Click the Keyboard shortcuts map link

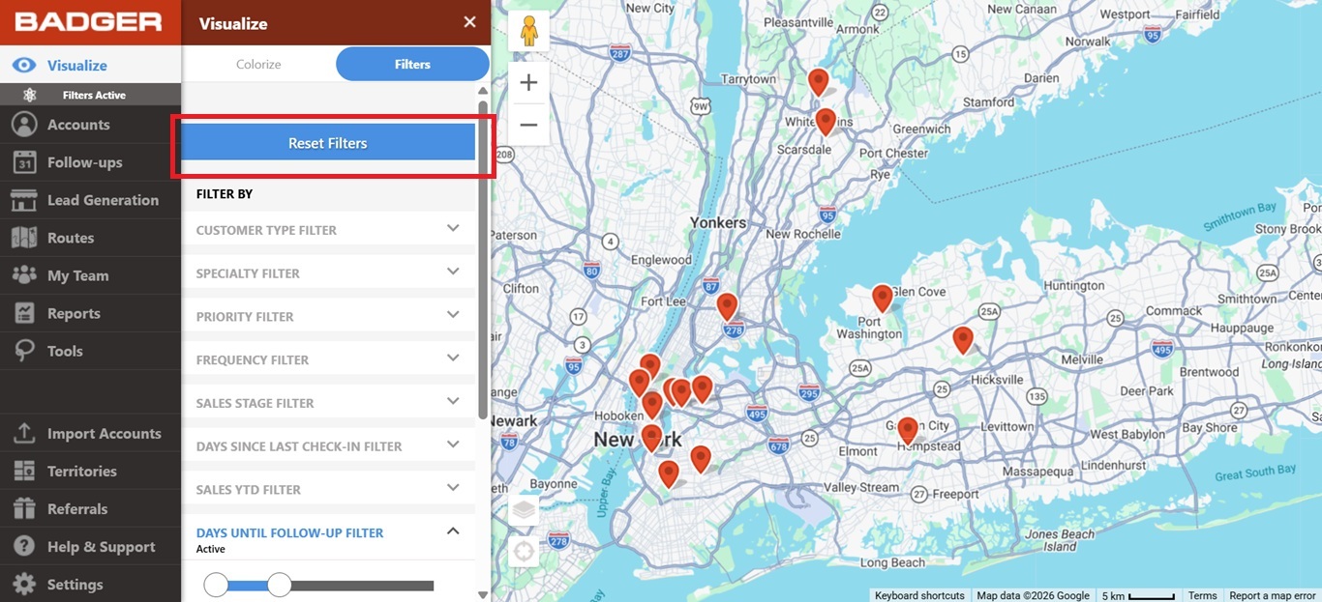pos(919,595)
